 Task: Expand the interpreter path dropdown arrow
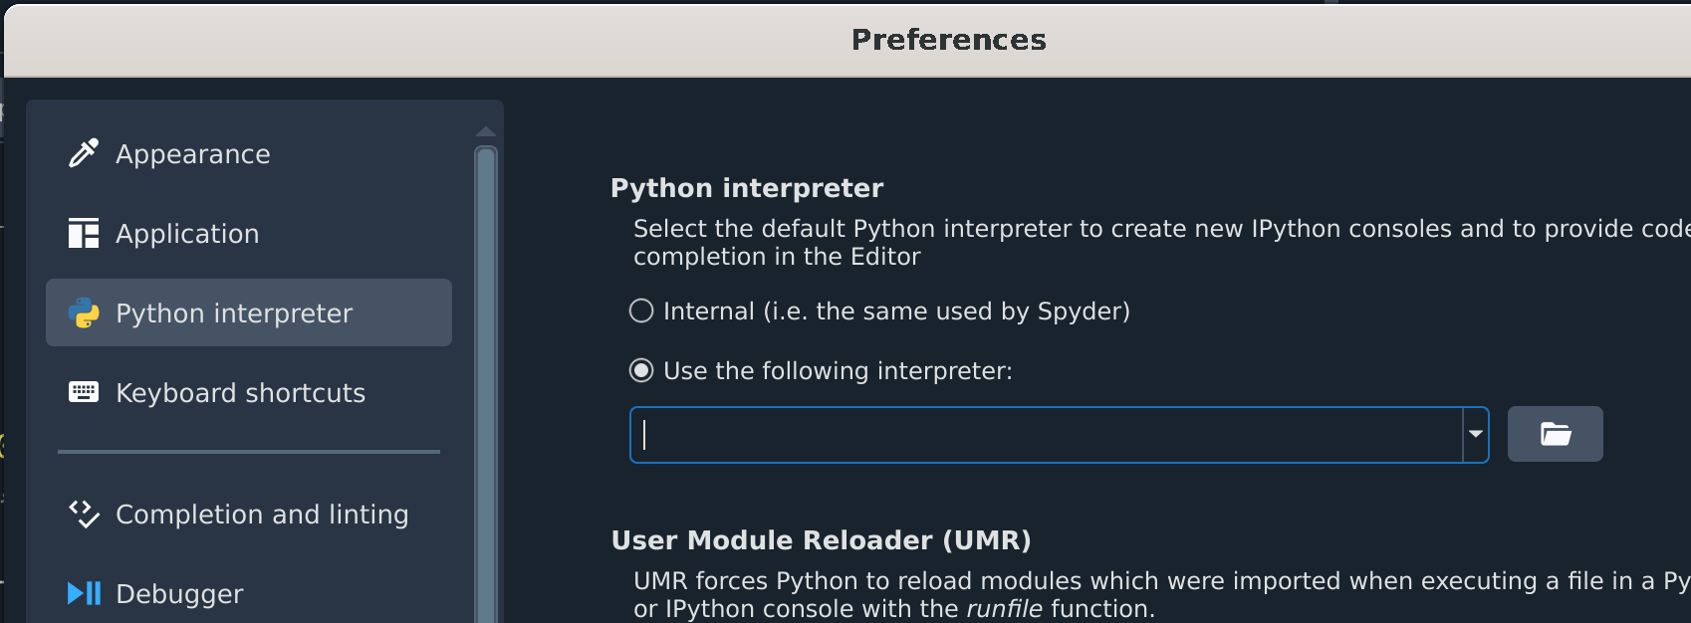click(x=1476, y=434)
